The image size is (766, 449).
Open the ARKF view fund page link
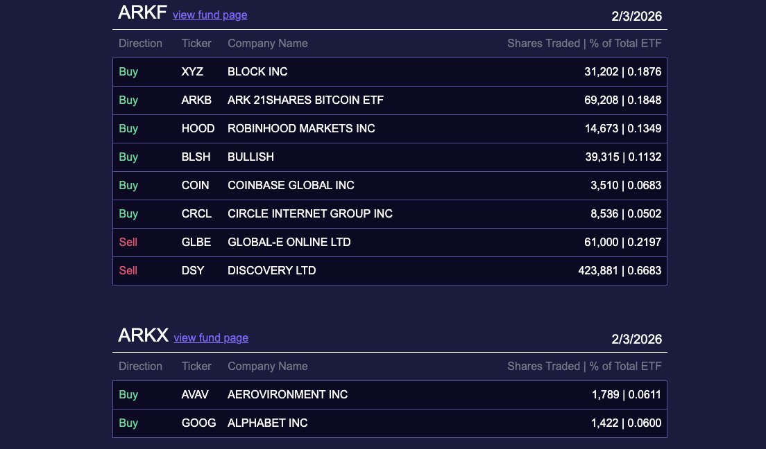coord(210,15)
